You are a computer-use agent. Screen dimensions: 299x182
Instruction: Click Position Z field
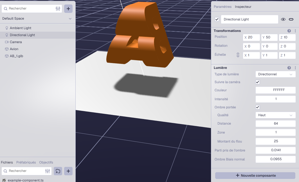coord(287,38)
